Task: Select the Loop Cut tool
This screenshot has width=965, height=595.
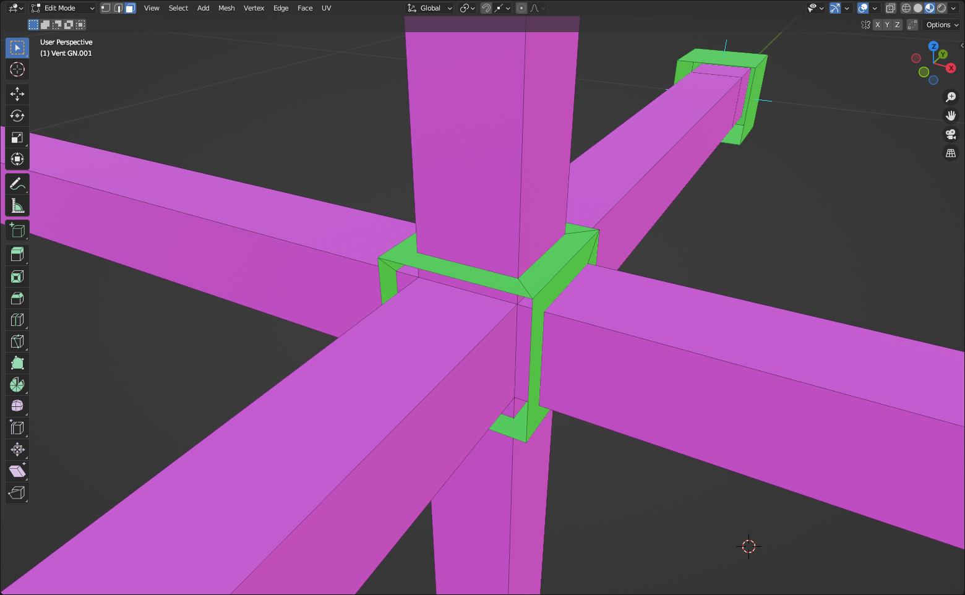Action: 17,320
